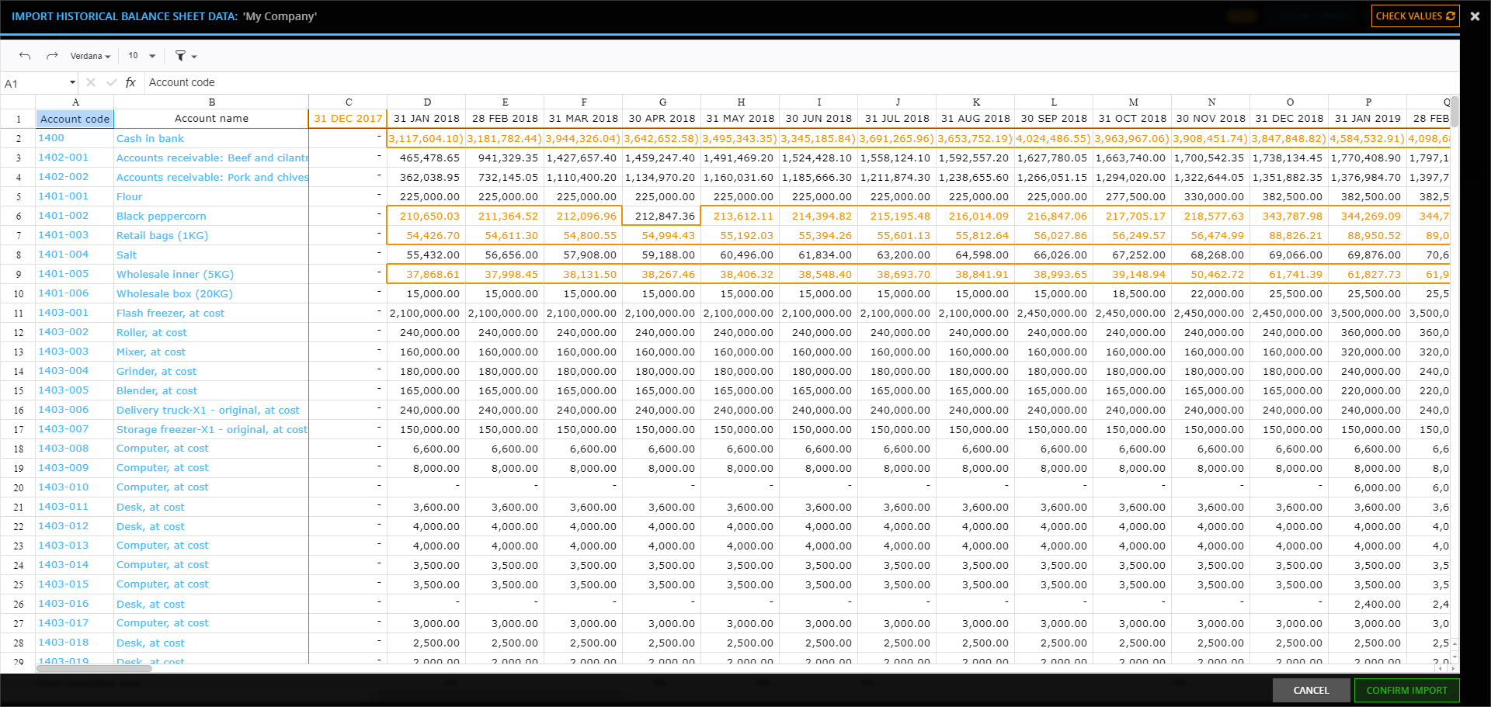This screenshot has height=707, width=1491.
Task: Click Delivery truck-X1 - original cell
Action: 211,410
